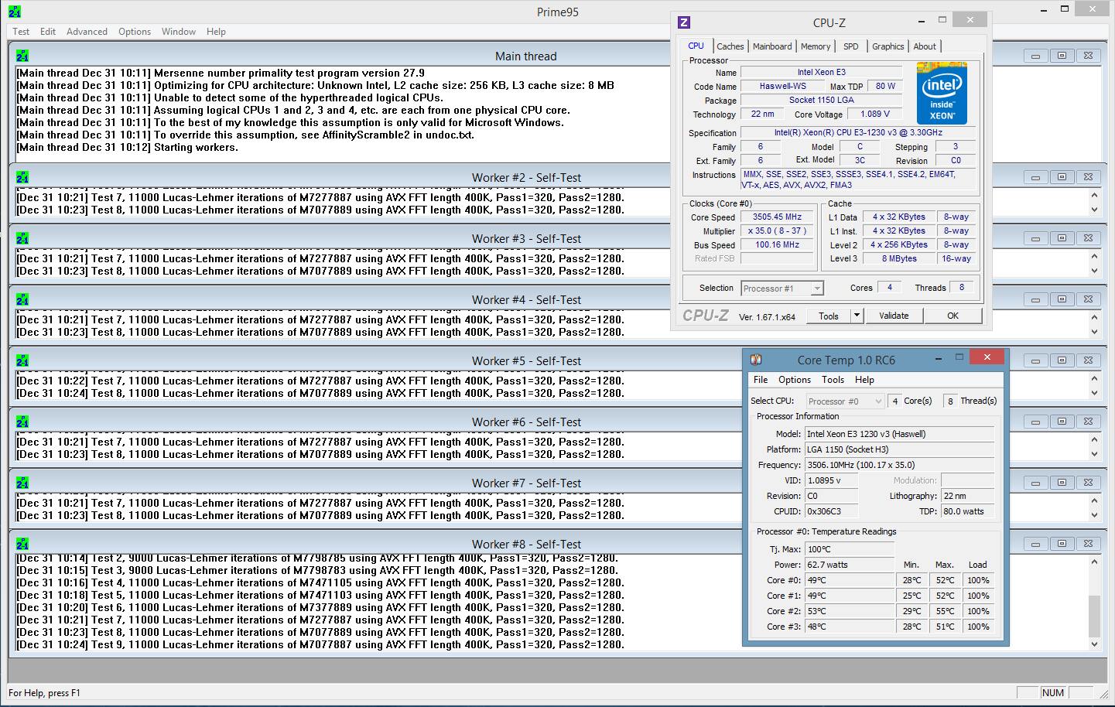Click the Prime95 application icon in title bar
Image resolution: width=1115 pixels, height=707 pixels.
[15, 12]
